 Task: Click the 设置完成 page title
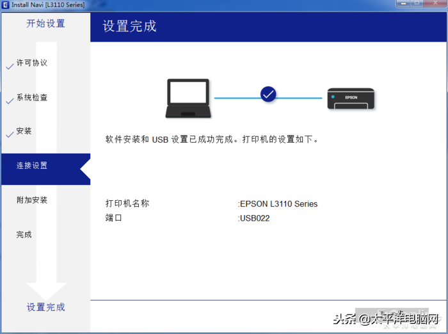coord(129,26)
